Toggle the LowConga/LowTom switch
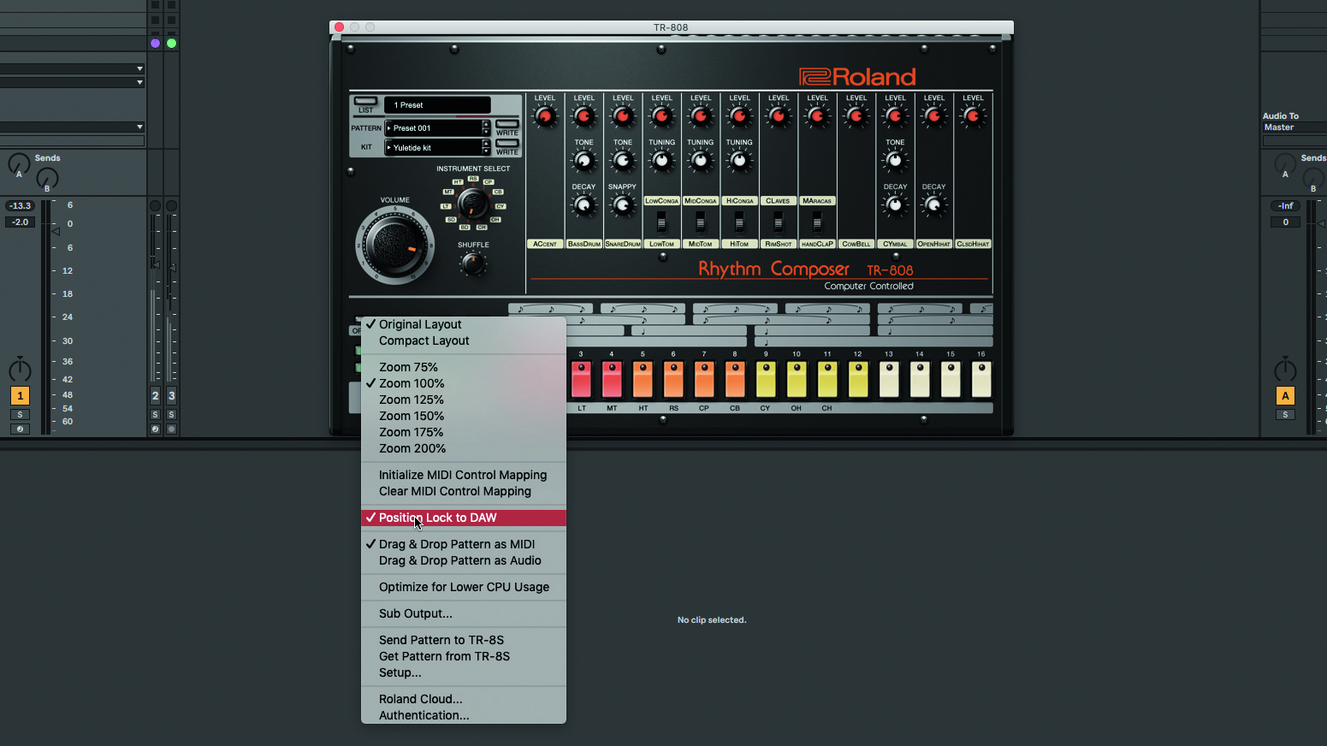Screen dimensions: 1327x746 click(661, 223)
